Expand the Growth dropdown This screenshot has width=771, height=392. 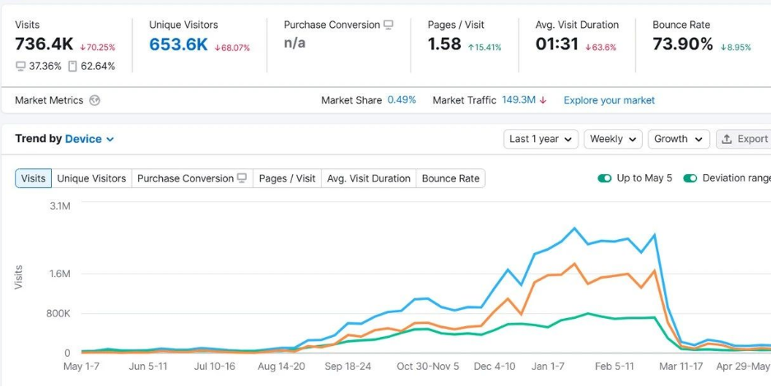pos(678,139)
